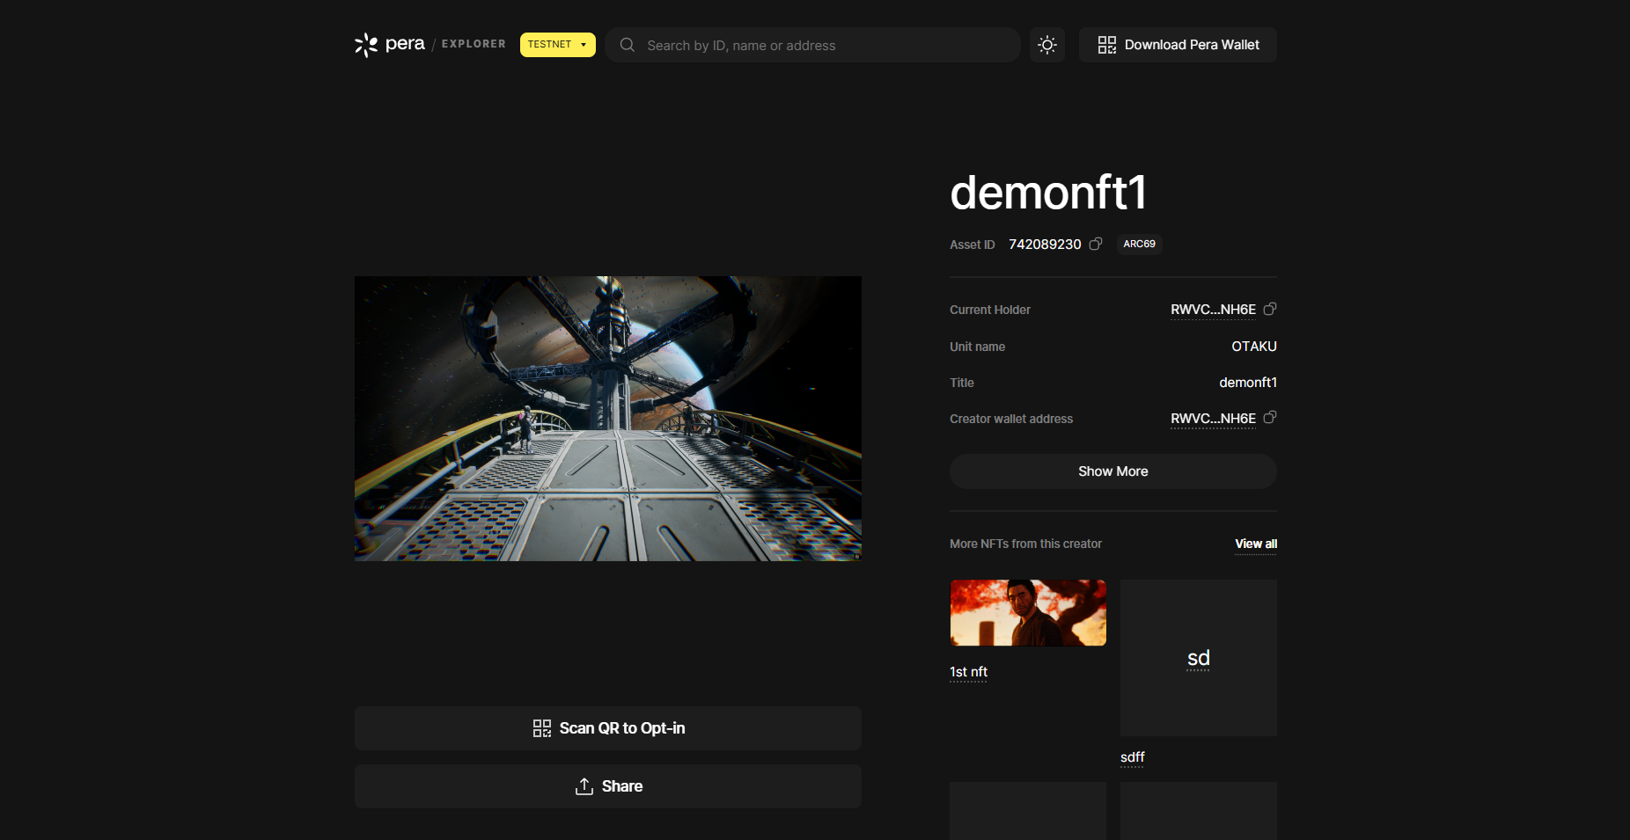Click Scan QR to Opt-in button
The height and width of the screenshot is (840, 1630).
tap(608, 728)
